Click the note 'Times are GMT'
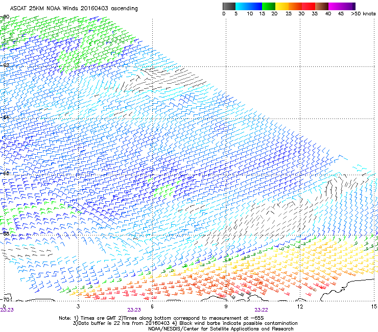Screen dimensions: 378x332 [99, 318]
